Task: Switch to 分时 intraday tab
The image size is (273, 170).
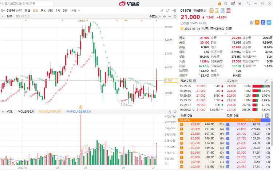Action: tap(19, 11)
